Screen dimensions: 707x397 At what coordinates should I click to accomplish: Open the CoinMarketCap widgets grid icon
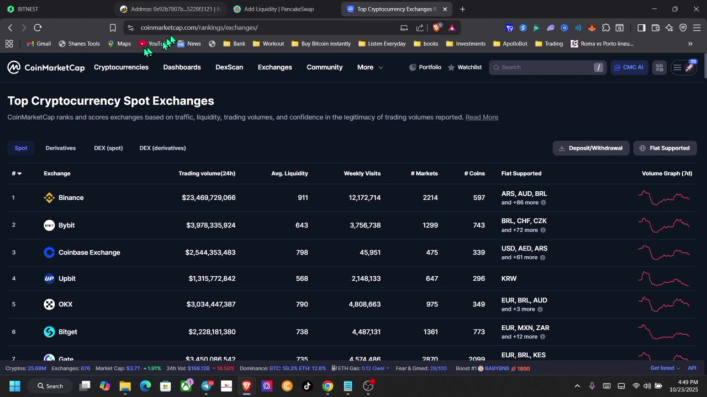(x=659, y=67)
